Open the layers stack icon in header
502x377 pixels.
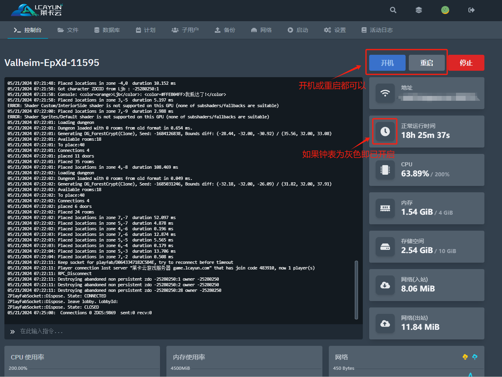[419, 10]
